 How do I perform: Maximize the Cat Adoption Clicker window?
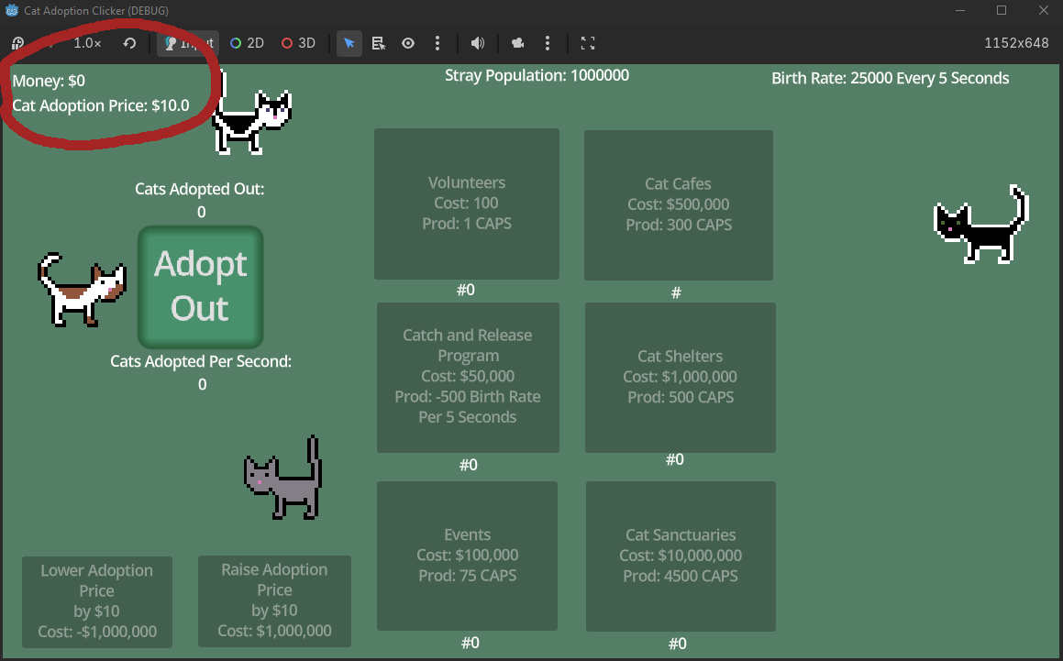(1002, 10)
